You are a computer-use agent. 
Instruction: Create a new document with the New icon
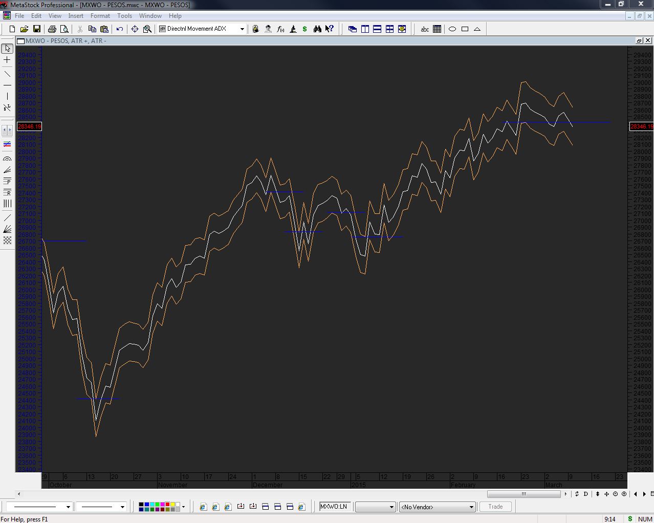pos(12,29)
